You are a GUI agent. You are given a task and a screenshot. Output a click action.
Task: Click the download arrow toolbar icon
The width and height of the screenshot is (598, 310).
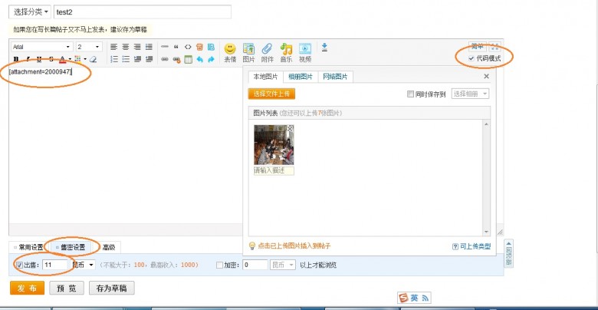point(324,48)
